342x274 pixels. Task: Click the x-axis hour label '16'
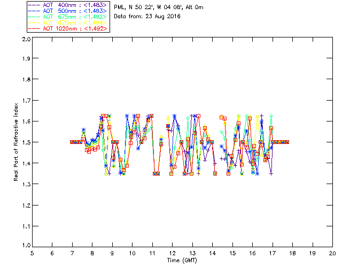253,253
